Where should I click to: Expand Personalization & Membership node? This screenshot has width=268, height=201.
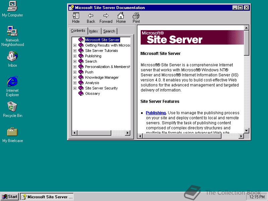(x=75, y=67)
